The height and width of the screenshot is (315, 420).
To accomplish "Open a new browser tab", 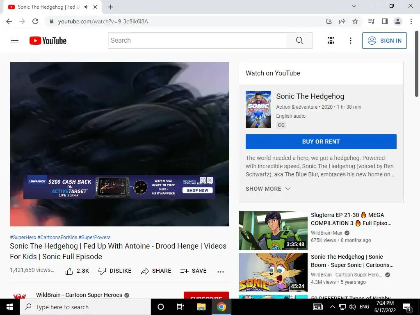I will (111, 7).
